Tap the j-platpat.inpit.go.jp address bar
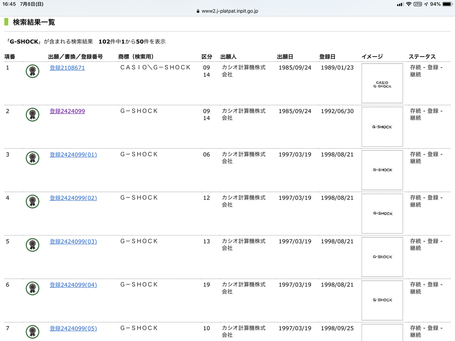 click(x=227, y=11)
